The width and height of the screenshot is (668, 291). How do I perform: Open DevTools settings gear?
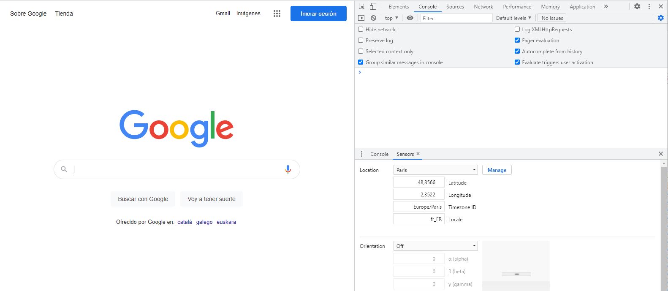(x=637, y=6)
